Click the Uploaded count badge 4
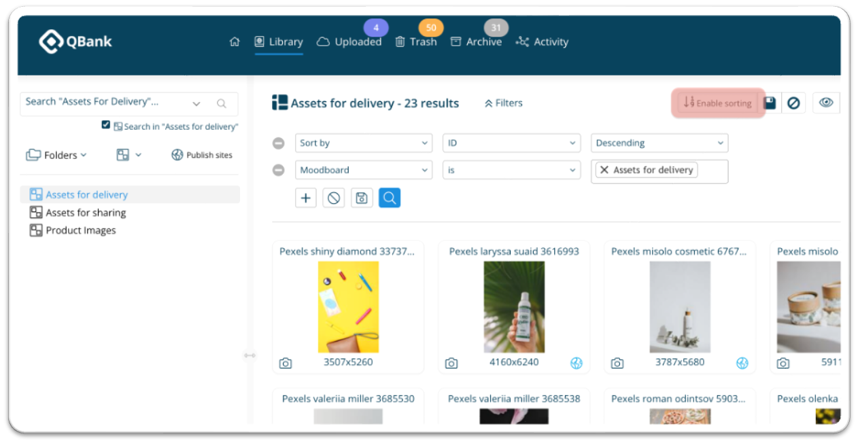This screenshot has height=443, width=858. 376,28
